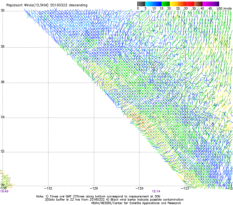Click the latitude label 28
Viewport: 233px width, 205px height.
[x=3, y=47]
